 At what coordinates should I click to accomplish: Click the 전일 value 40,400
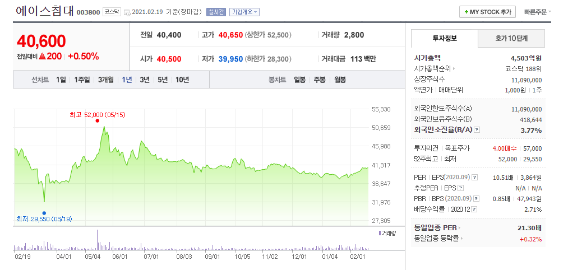tap(169, 35)
